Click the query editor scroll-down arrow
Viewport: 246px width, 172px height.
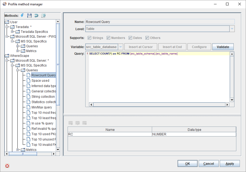click(x=232, y=100)
